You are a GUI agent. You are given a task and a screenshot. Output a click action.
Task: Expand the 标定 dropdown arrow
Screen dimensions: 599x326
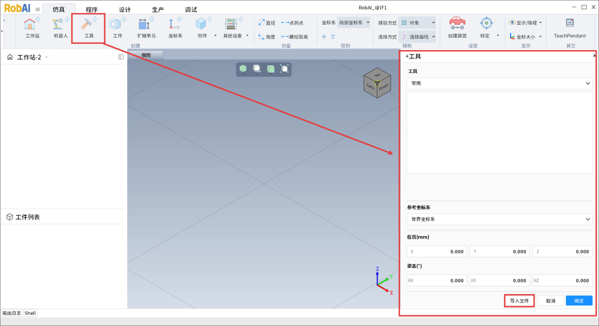point(497,35)
